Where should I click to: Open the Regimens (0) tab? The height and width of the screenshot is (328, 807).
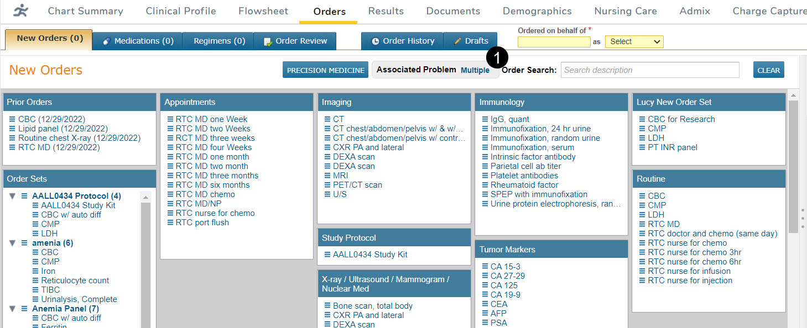pyautogui.click(x=219, y=41)
